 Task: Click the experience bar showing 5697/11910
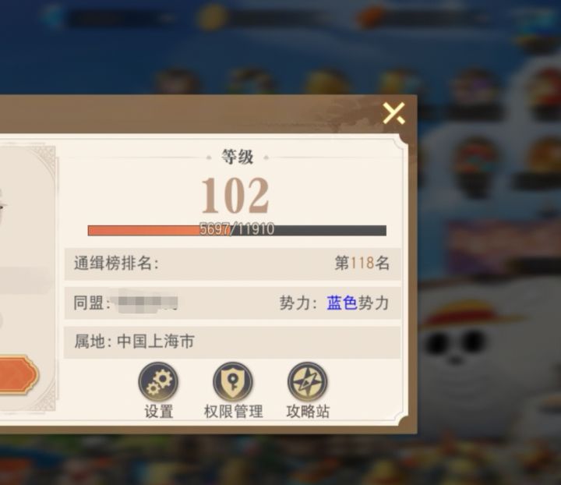tap(237, 230)
